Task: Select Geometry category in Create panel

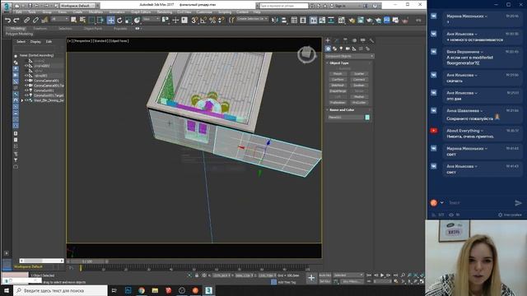Action: point(328,49)
